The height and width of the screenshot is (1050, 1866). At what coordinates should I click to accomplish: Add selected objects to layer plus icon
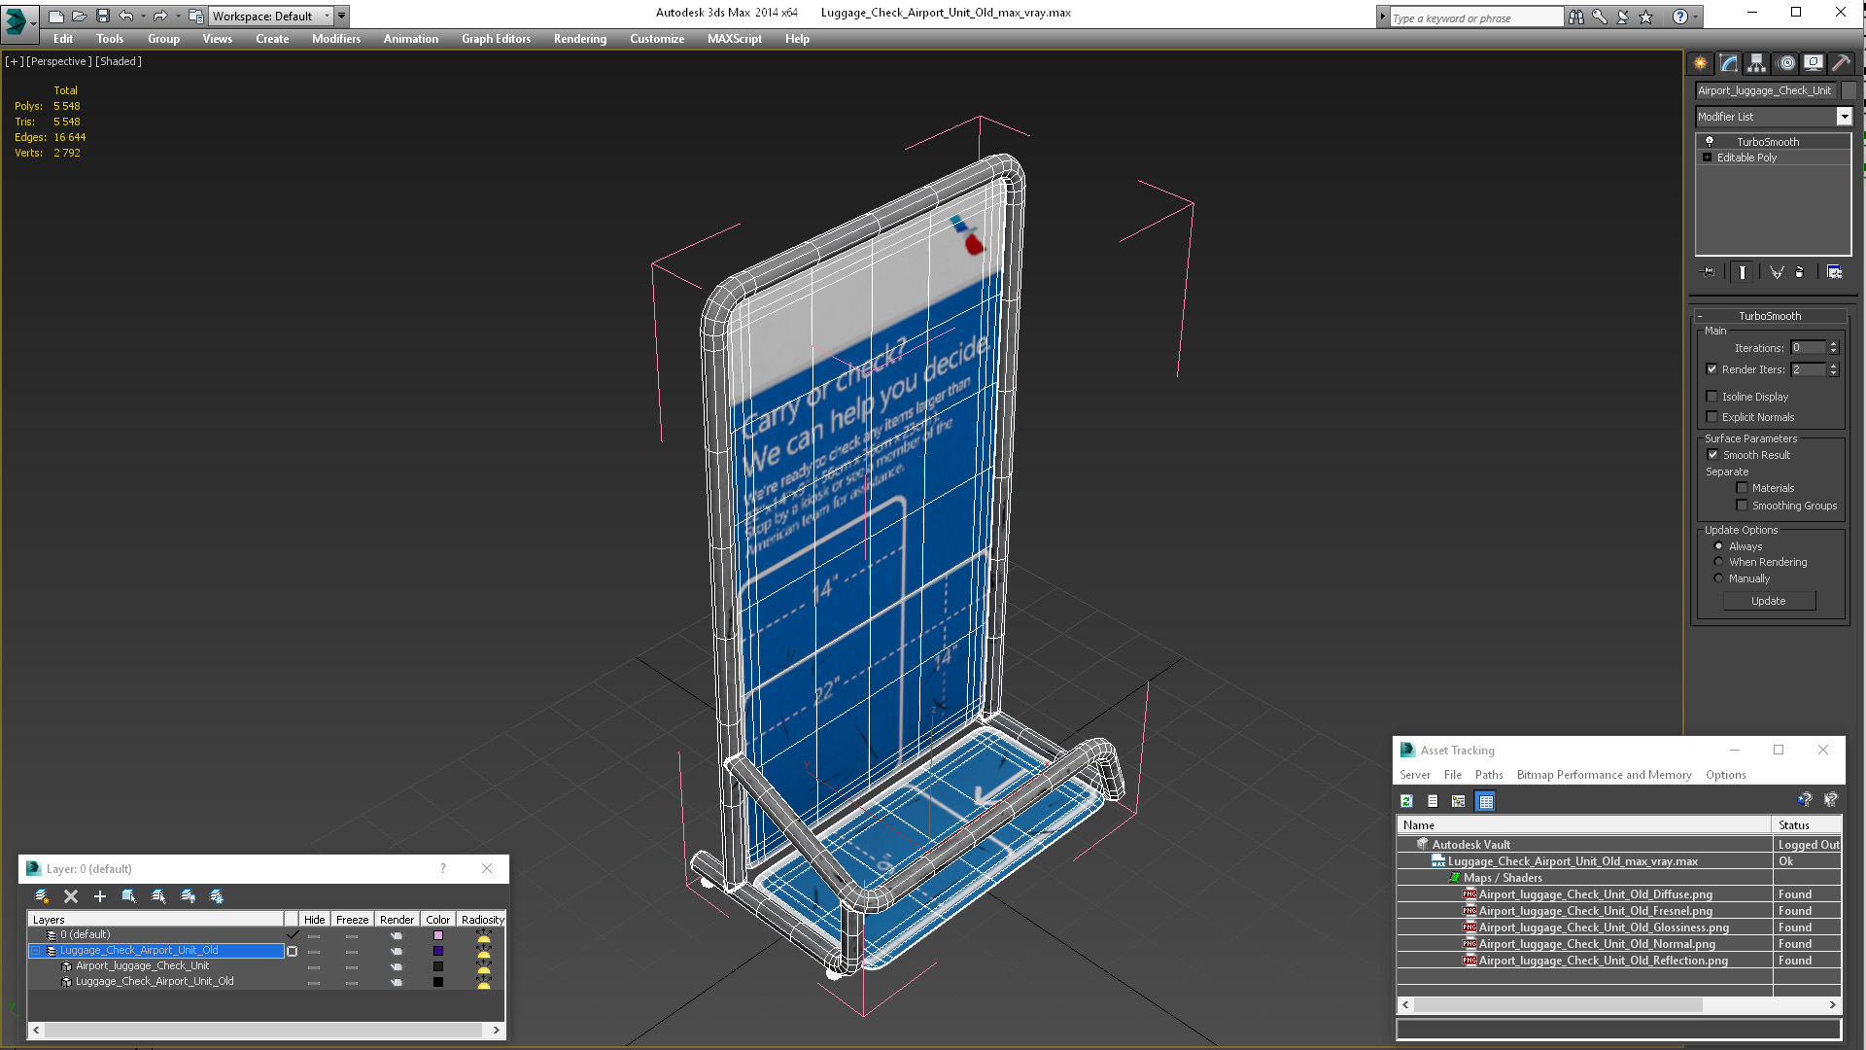tap(100, 896)
